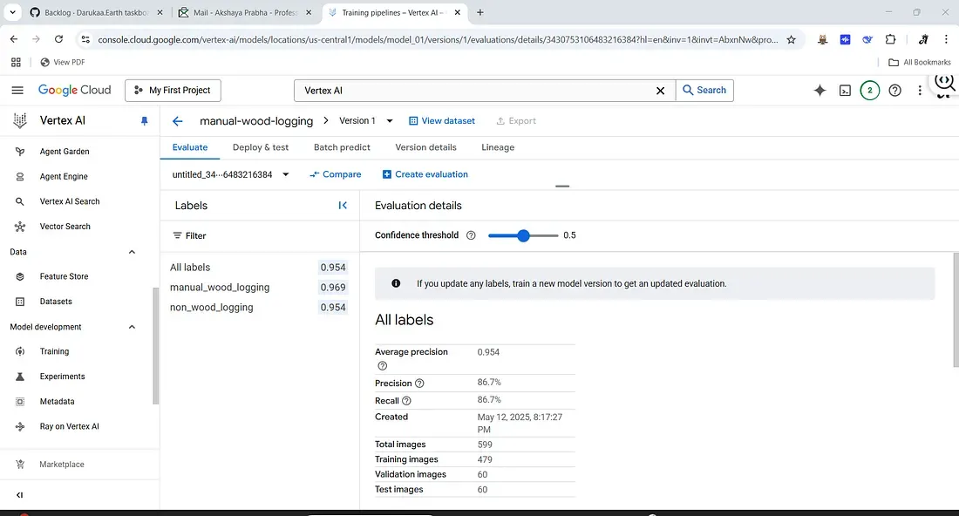Screen dimensions: 959x516
Task: Unpin Vertex AI using the pin icon
Action: (145, 121)
